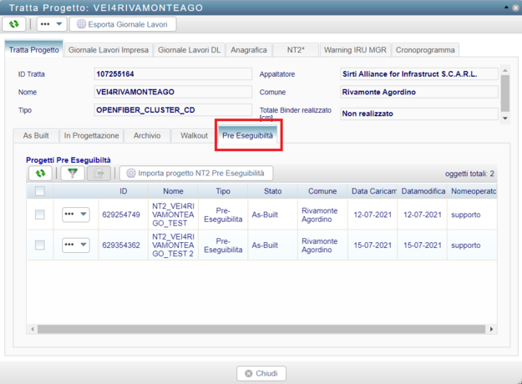Click the horizontal scrollbar of the grid
Screen dimensions: 522x384
(261, 329)
